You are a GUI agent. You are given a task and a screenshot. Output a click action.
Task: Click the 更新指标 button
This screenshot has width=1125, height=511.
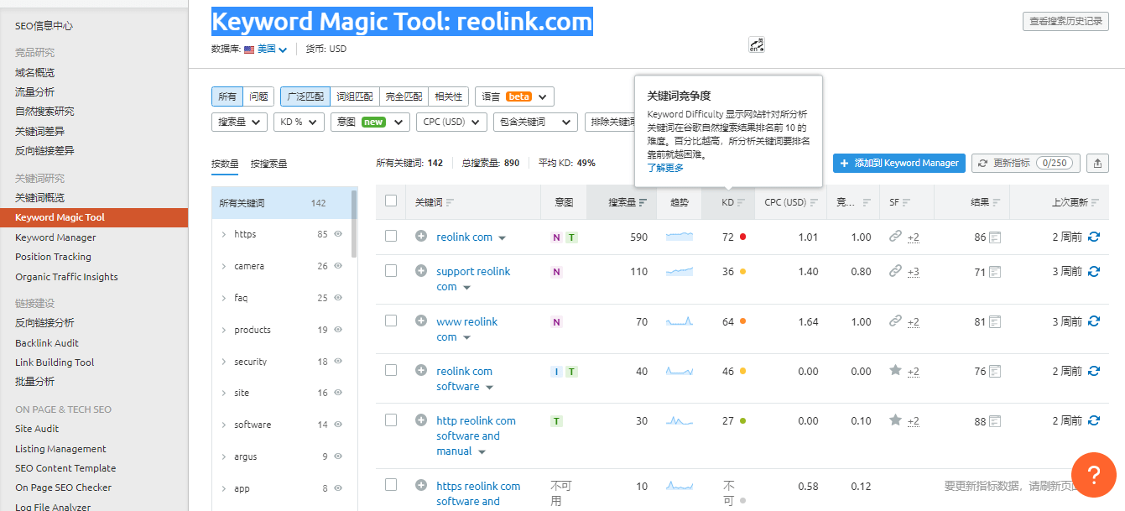pos(1025,164)
